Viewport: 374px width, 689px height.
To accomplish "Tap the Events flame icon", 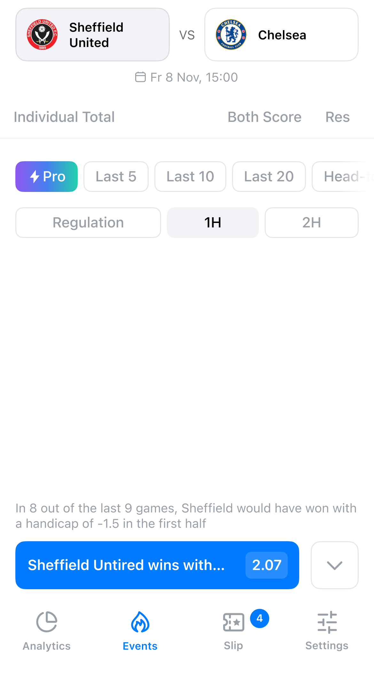I will pyautogui.click(x=140, y=622).
